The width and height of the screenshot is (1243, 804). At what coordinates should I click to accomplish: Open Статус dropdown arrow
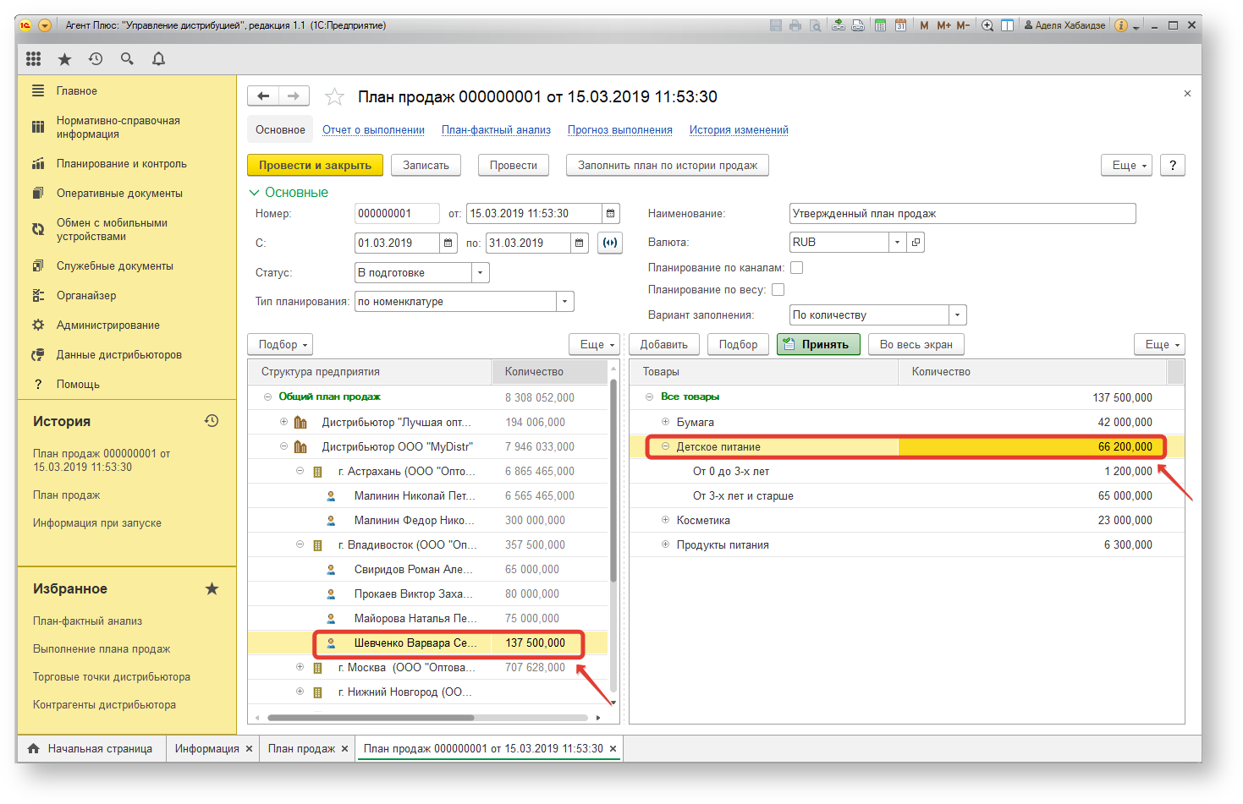pyautogui.click(x=481, y=273)
